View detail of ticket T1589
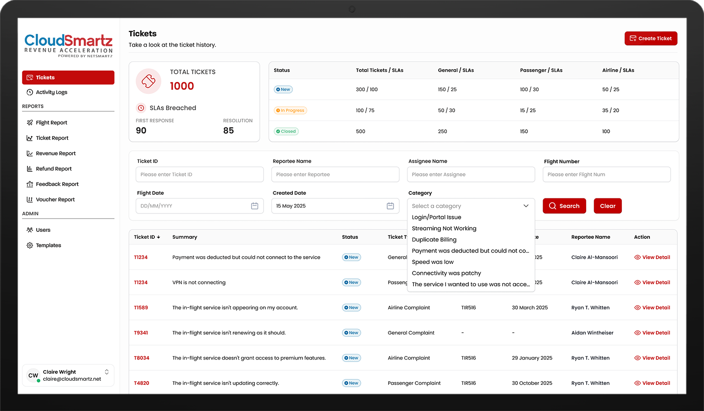This screenshot has height=411, width=704. 652,308
